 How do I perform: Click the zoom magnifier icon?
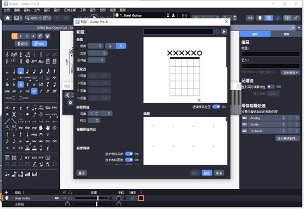[27, 18]
